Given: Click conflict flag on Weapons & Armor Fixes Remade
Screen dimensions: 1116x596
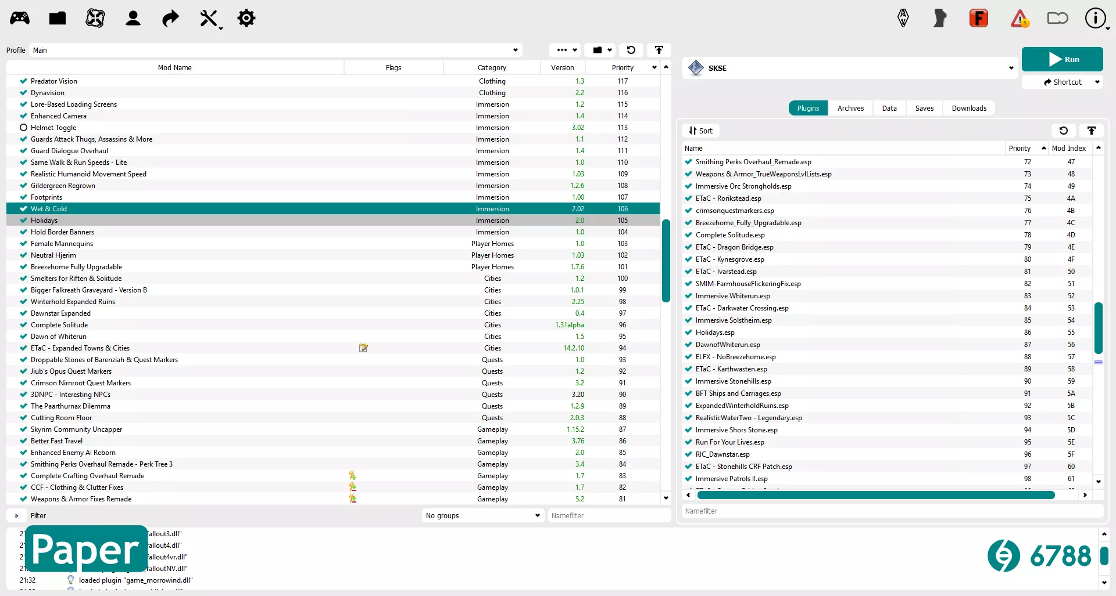Looking at the screenshot, I should pos(352,499).
